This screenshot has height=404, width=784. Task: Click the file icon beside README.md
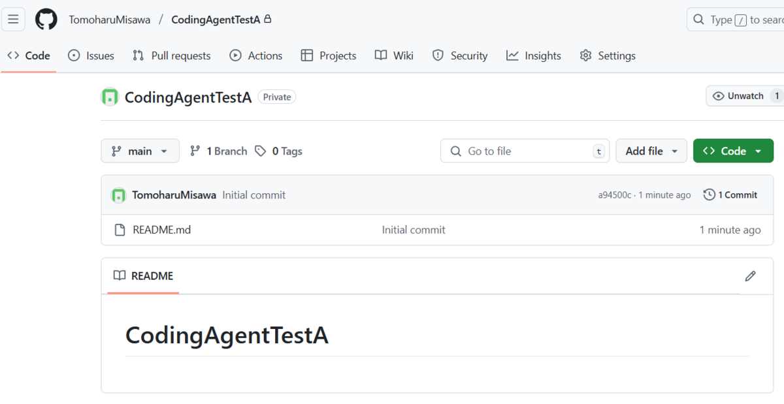click(121, 229)
